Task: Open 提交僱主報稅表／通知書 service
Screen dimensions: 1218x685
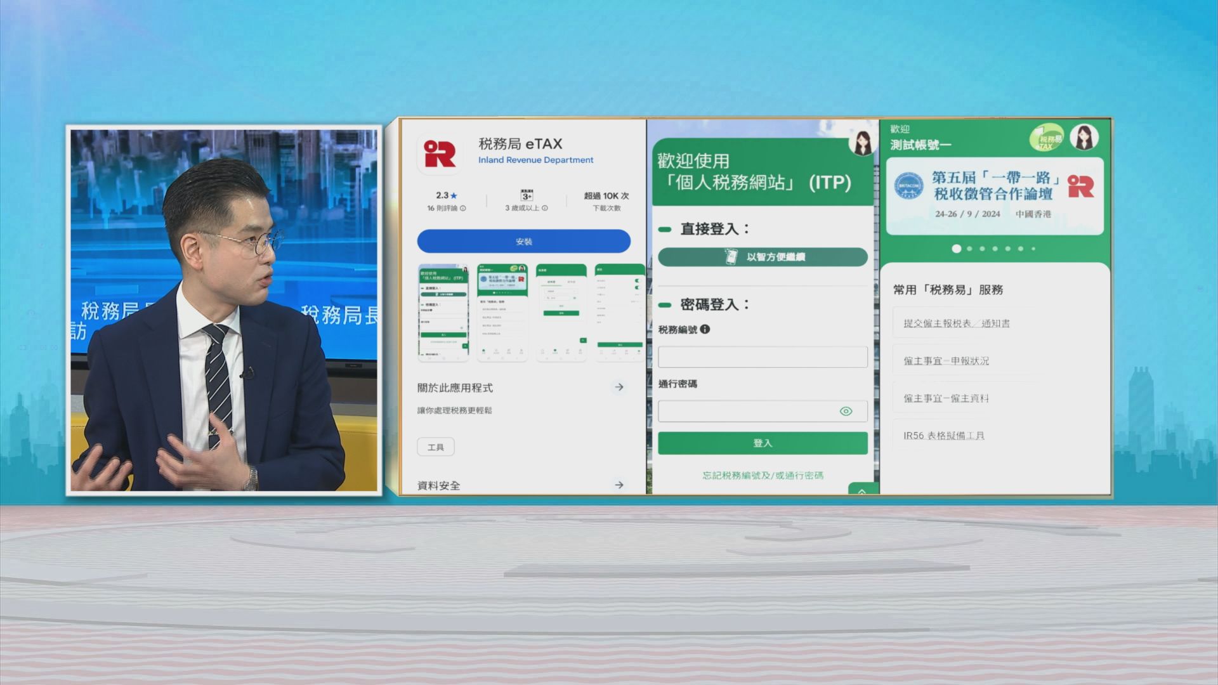Action: point(957,323)
